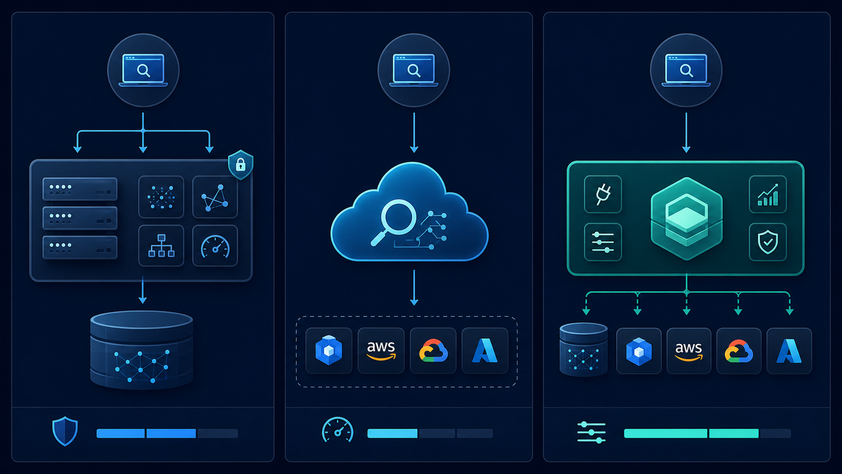842x474 pixels.
Task: Select the Google Cloud logo under teal box
Action: (x=739, y=351)
